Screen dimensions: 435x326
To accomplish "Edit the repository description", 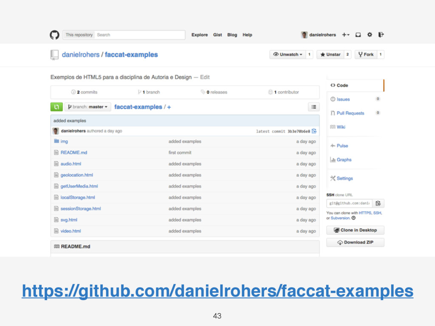I will coord(205,77).
